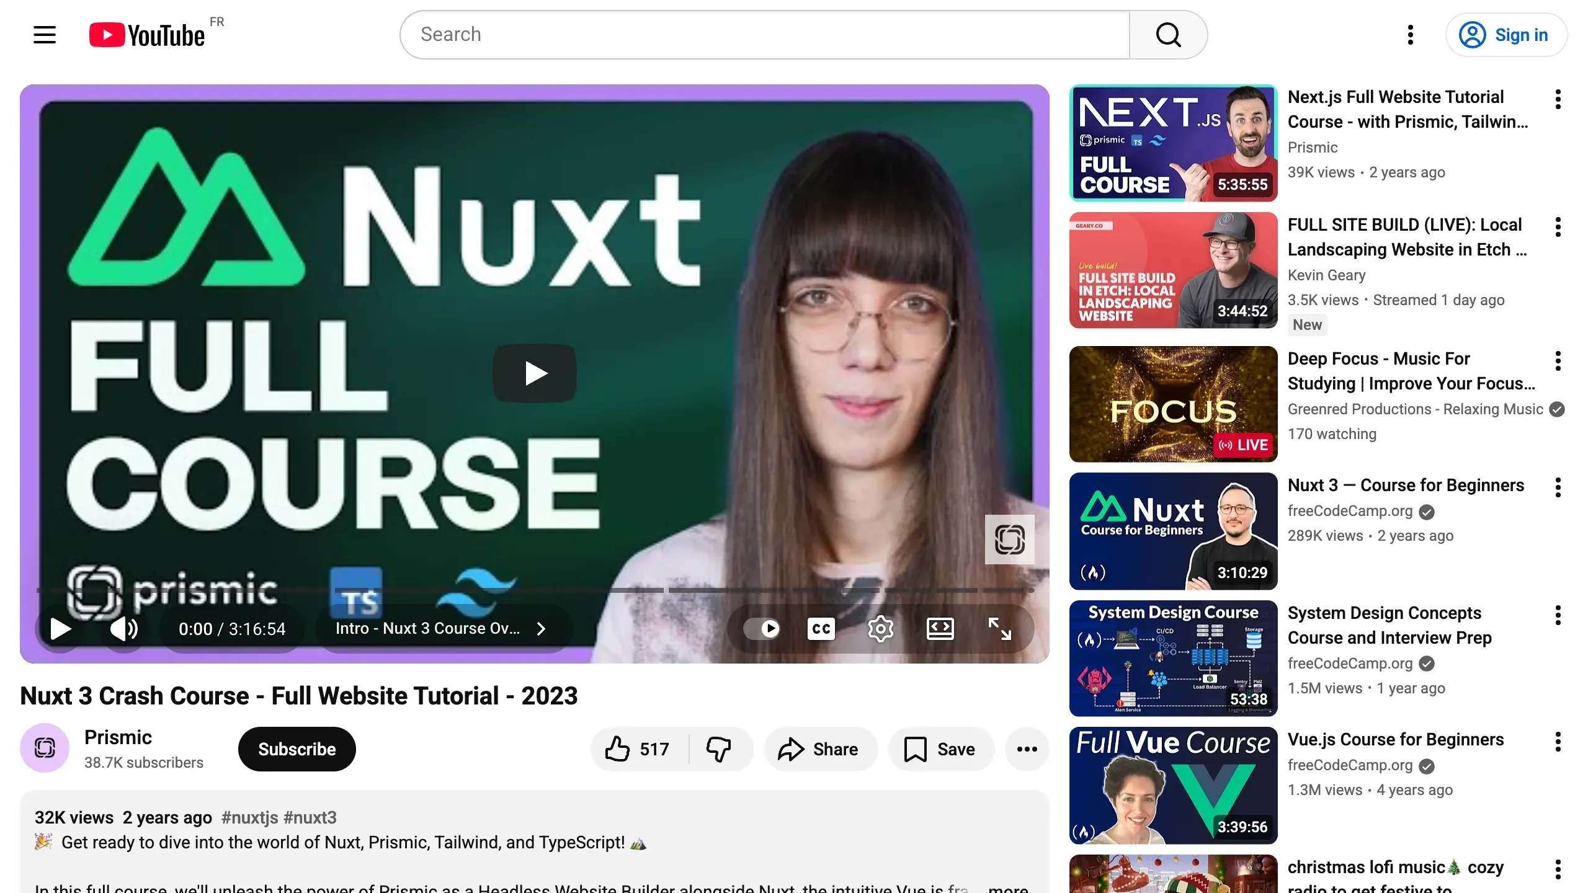
Task: Switch to theater mode
Action: coord(940,628)
